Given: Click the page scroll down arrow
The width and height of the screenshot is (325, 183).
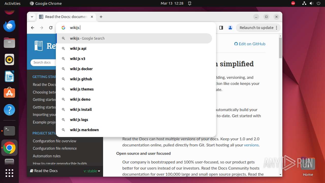Looking at the screenshot, I should coord(280,175).
